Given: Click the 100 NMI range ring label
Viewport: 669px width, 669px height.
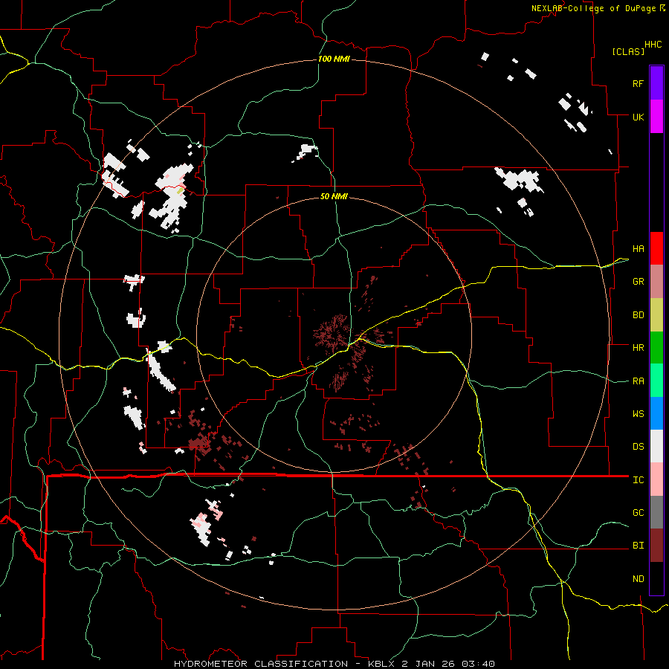Looking at the screenshot, I should (334, 59).
